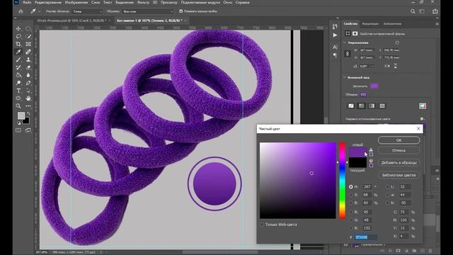Select the Crop tool

(18, 44)
